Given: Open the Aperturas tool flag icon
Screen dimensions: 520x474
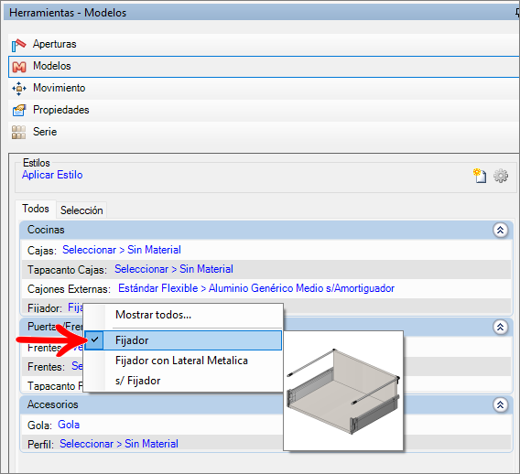Looking at the screenshot, I should tap(19, 45).
